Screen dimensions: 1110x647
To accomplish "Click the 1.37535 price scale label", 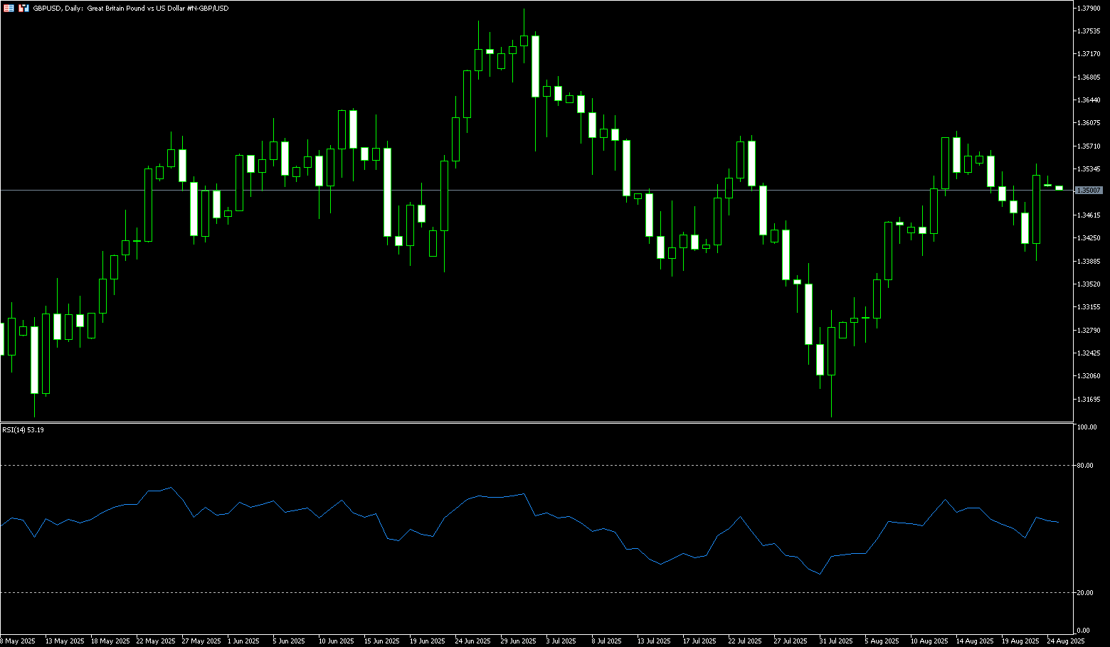I will pos(1089,31).
